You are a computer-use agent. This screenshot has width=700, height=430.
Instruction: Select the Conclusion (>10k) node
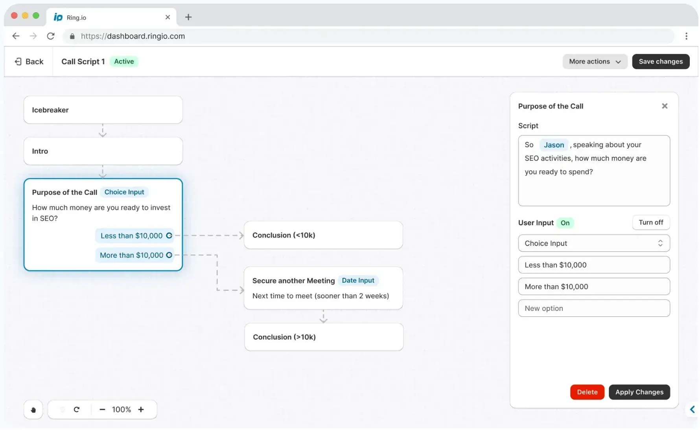324,337
